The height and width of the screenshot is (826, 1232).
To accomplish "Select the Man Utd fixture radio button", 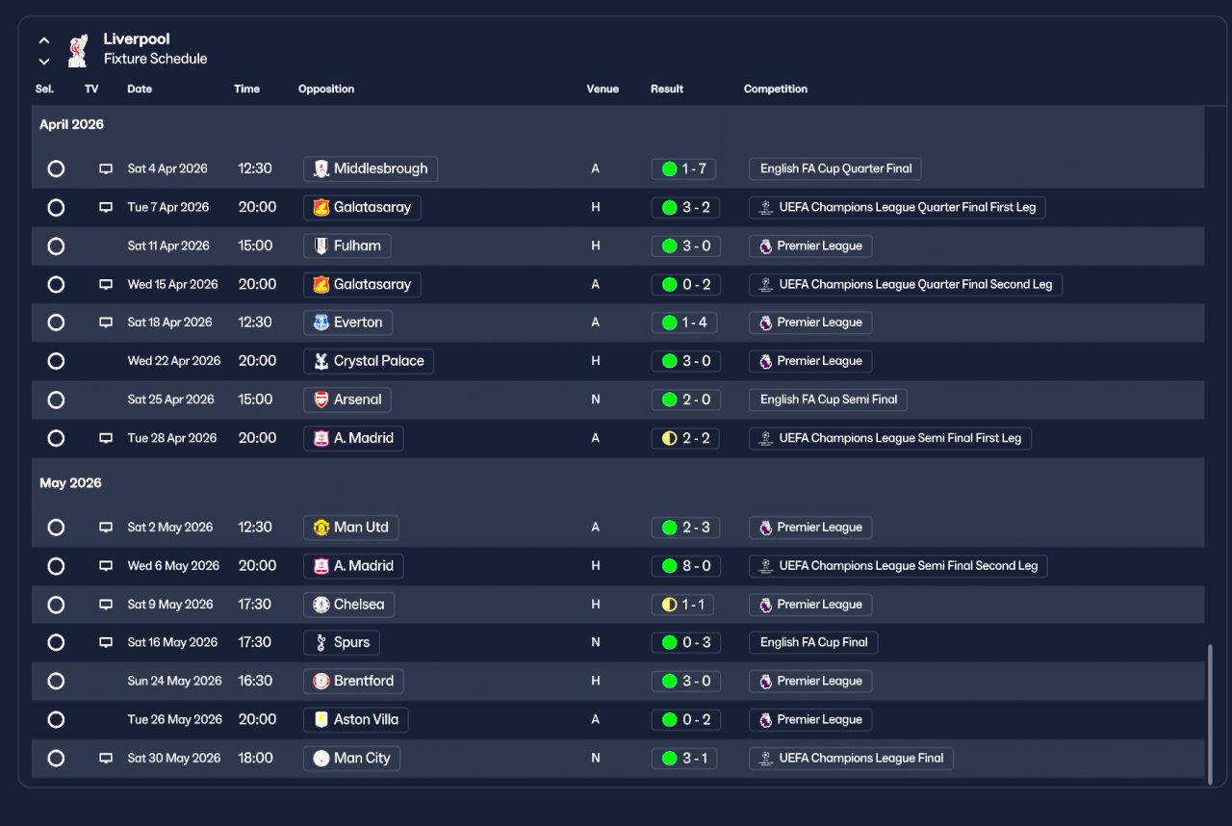I will [56, 528].
